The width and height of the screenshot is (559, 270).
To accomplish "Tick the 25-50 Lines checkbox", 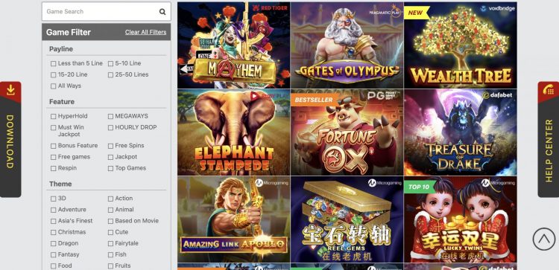I will [110, 75].
